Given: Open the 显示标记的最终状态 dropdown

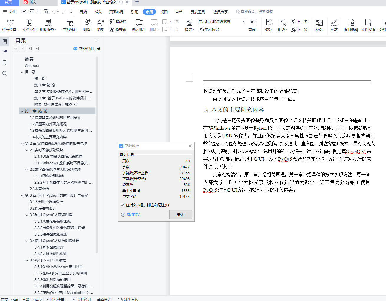Looking at the screenshot, I should pos(222,22).
